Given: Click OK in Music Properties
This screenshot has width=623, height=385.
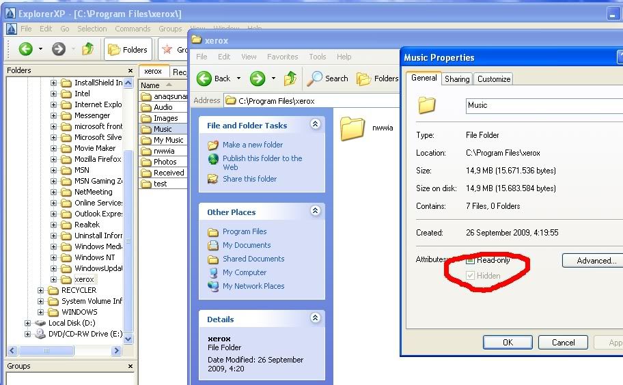Looking at the screenshot, I should point(508,343).
